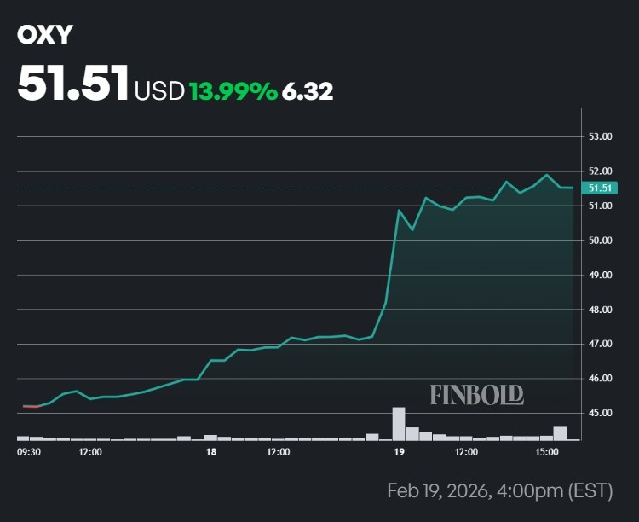
Task: Click the green 13.99% change figure
Action: coord(233,90)
